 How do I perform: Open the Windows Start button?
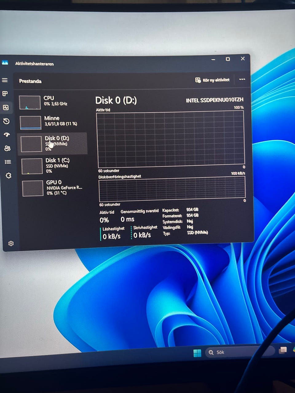[x=197, y=353]
